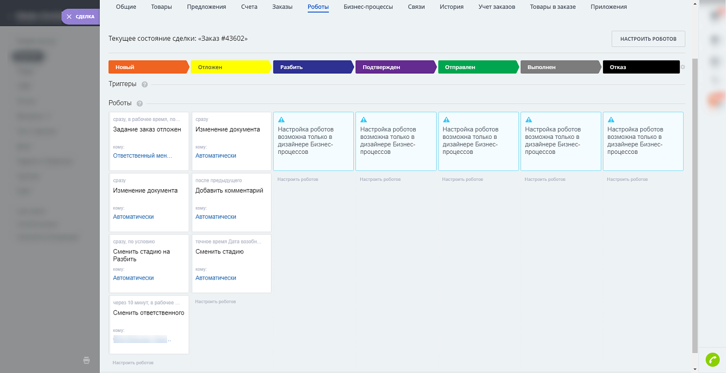Screen dimensions: 726x373
Task: Open help tooltip next to Роботы heading
Action: click(139, 103)
